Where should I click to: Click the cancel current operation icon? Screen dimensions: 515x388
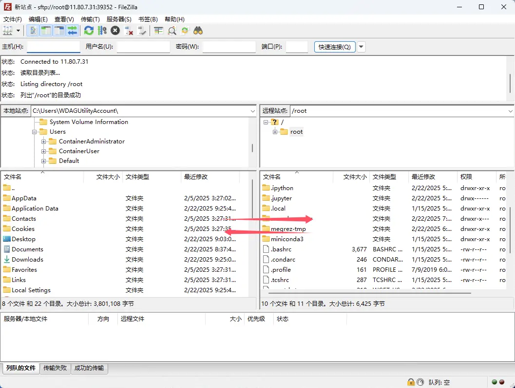click(115, 31)
